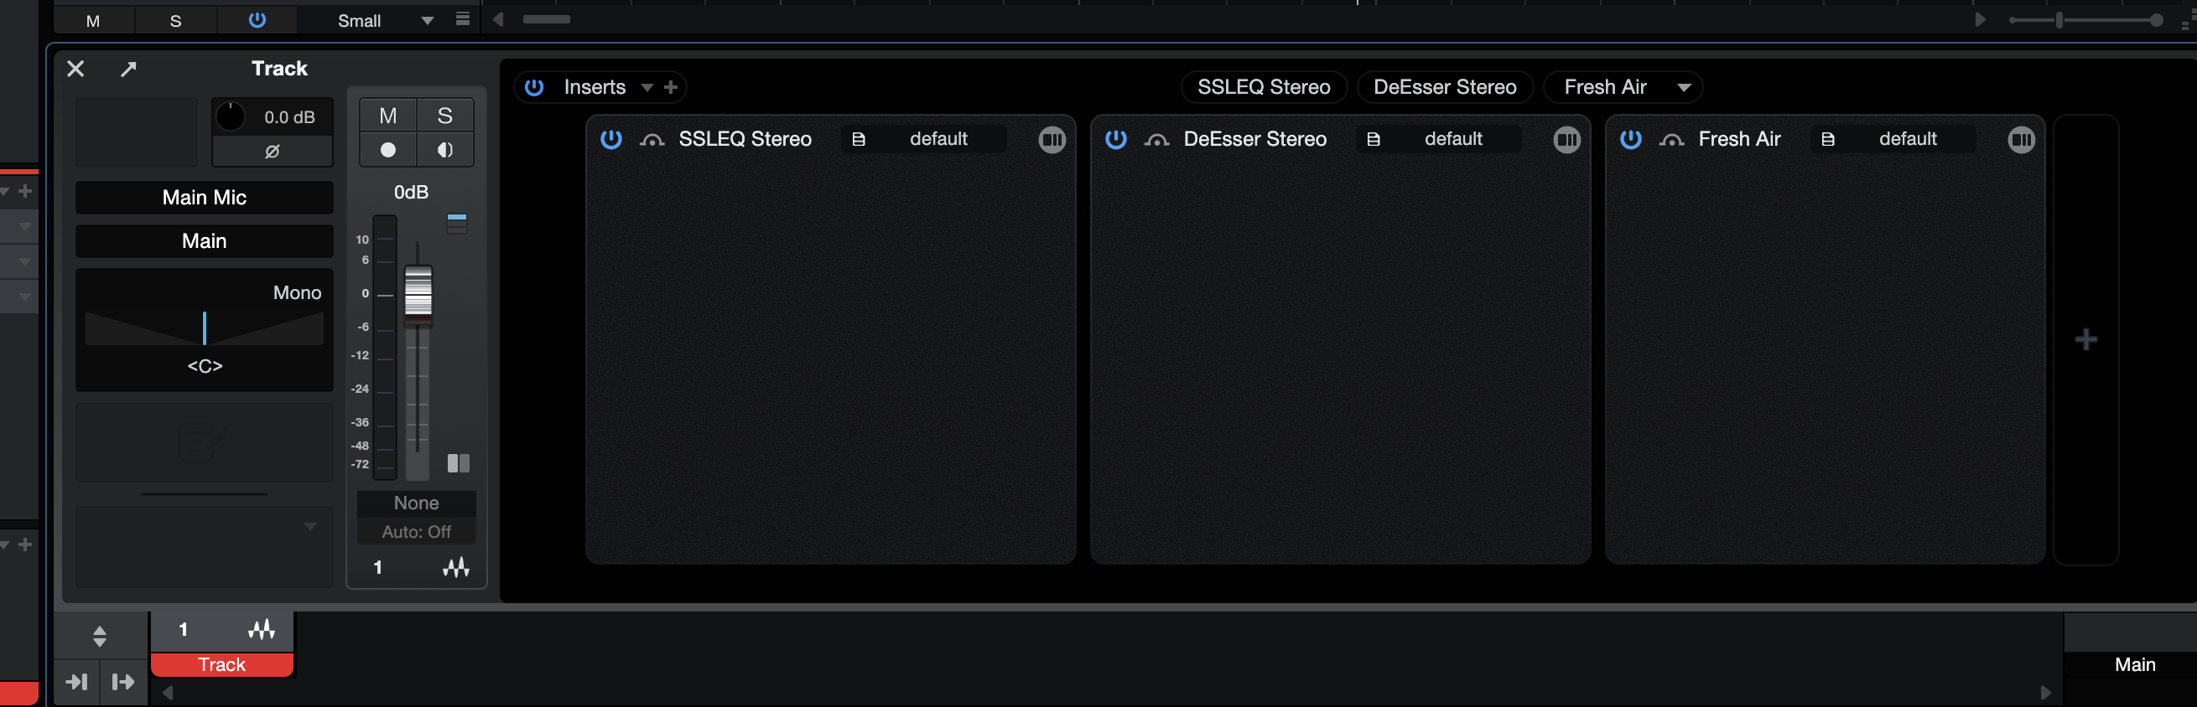
Task: Click the waveform icon above the Track label
Action: [262, 630]
